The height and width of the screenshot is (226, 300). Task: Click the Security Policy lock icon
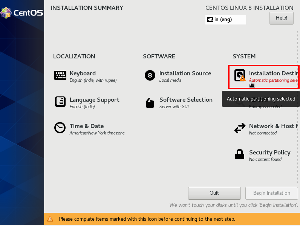click(x=240, y=154)
